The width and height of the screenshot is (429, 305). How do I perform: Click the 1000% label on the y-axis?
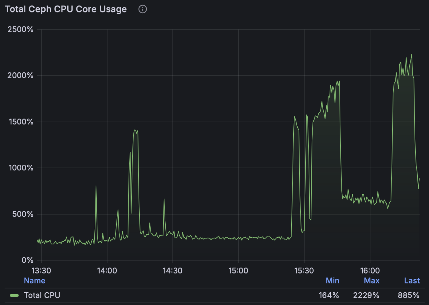pos(21,168)
